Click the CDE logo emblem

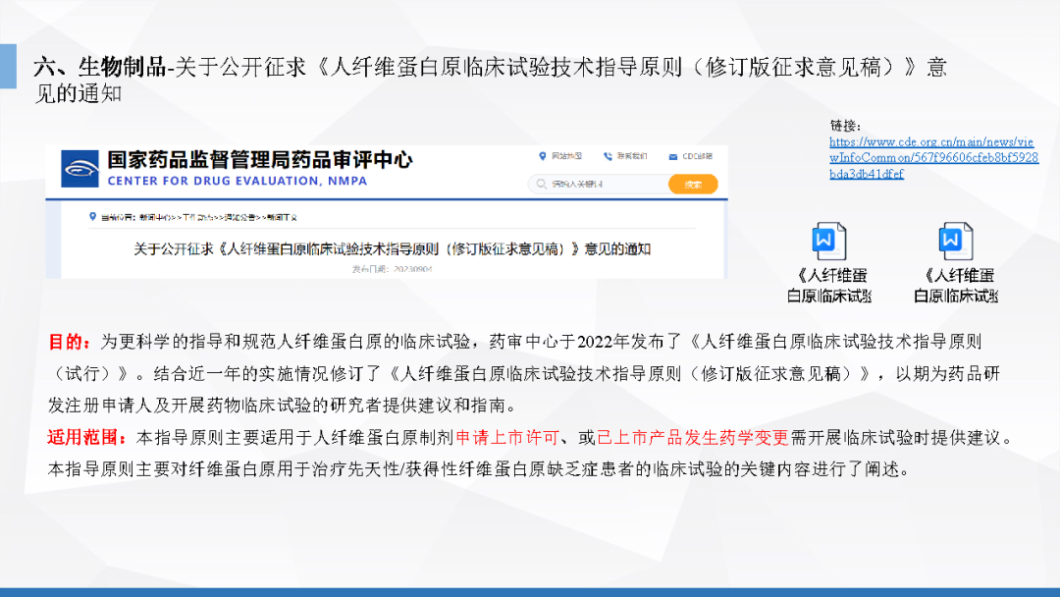[x=80, y=169]
